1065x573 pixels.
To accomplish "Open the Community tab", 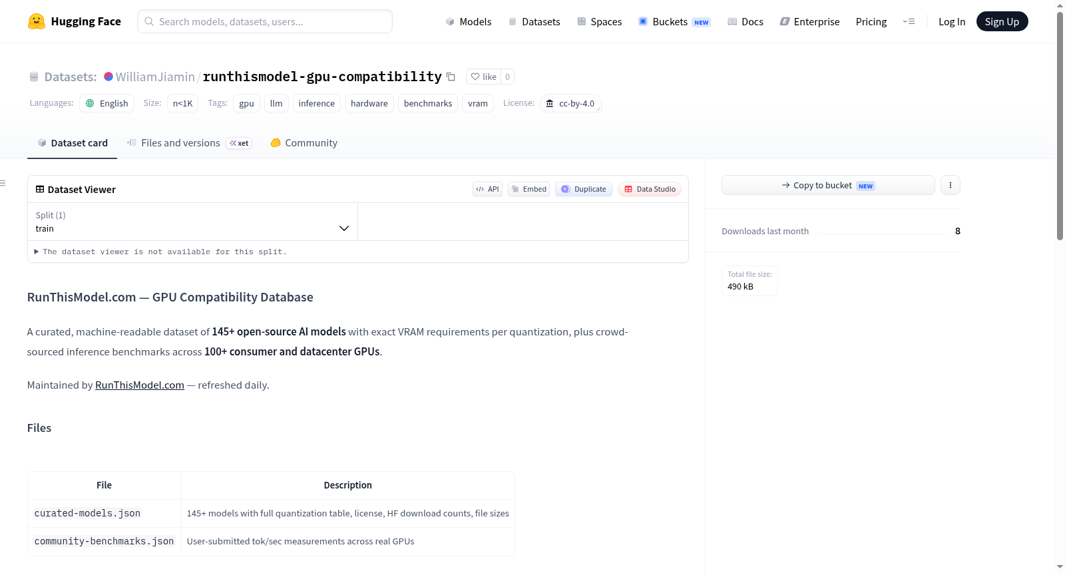I will tap(304, 143).
